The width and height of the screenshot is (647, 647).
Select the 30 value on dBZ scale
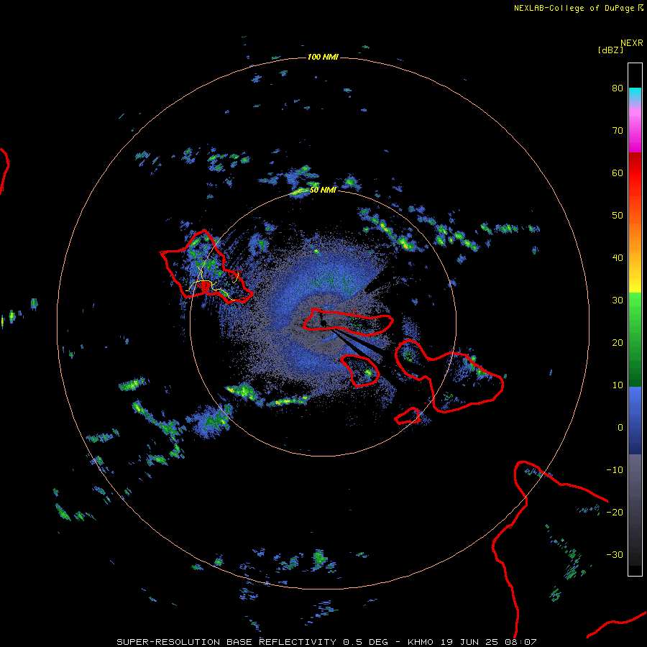[x=618, y=300]
